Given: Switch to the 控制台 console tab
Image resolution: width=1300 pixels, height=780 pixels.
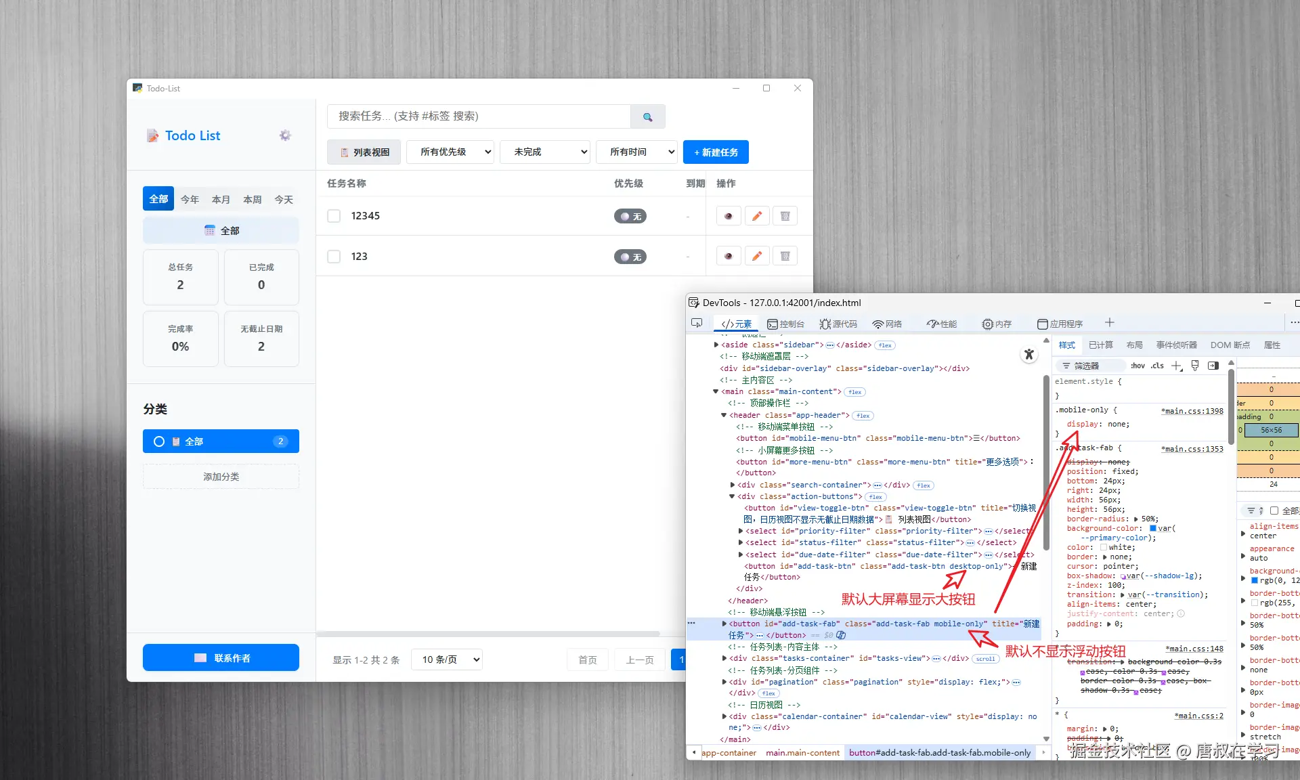Looking at the screenshot, I should click(785, 324).
